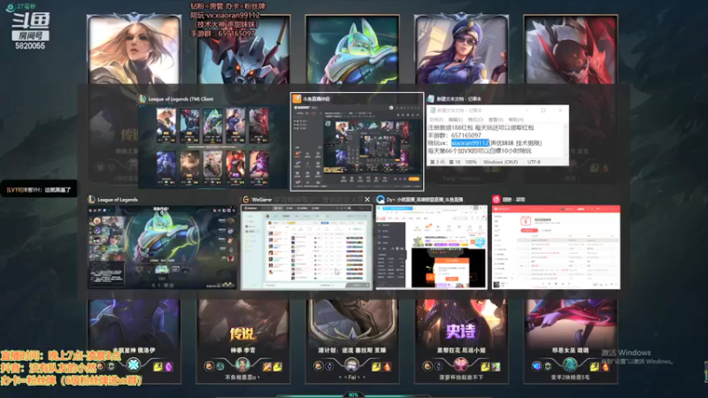Screen dimensions: 708x398
Task: Click the blue browser icon beside Dy title
Action: (x=381, y=200)
